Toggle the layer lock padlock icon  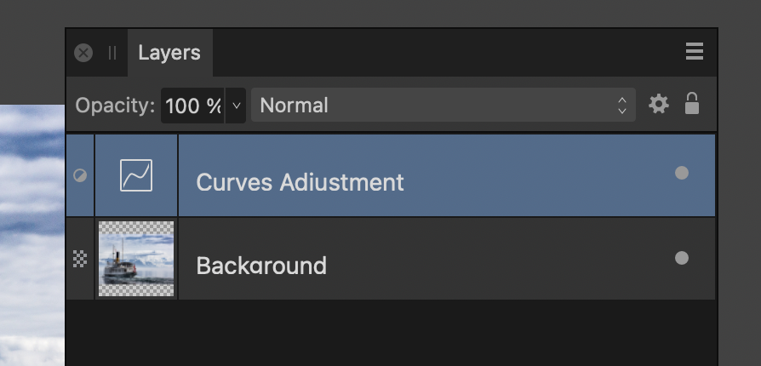pyautogui.click(x=691, y=103)
